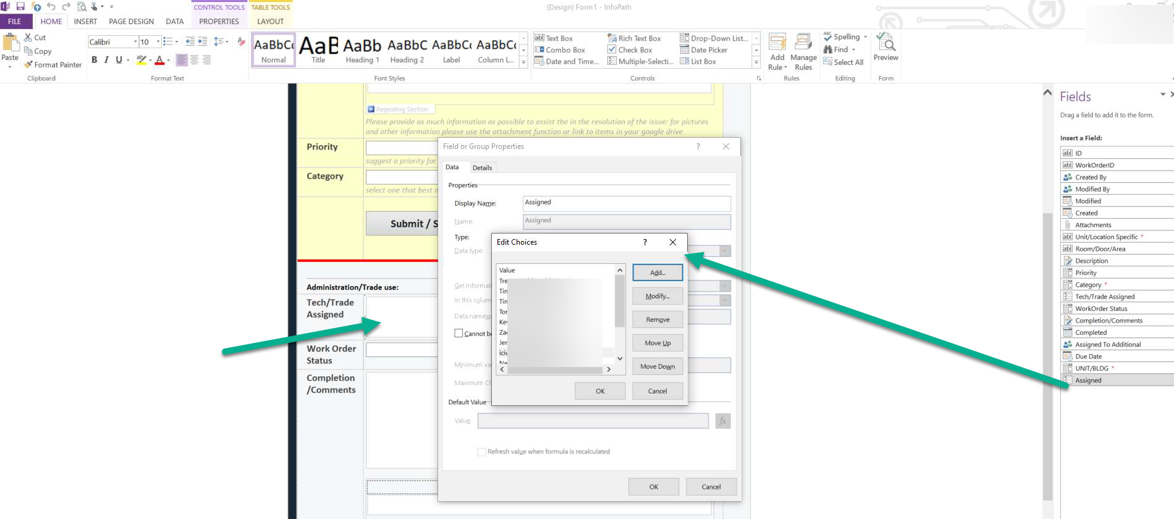
Task: Switch to the Details tab in Field Properties
Action: click(483, 168)
